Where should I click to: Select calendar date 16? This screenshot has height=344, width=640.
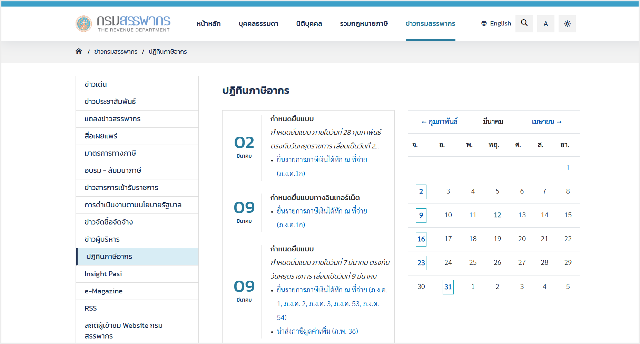(421, 239)
